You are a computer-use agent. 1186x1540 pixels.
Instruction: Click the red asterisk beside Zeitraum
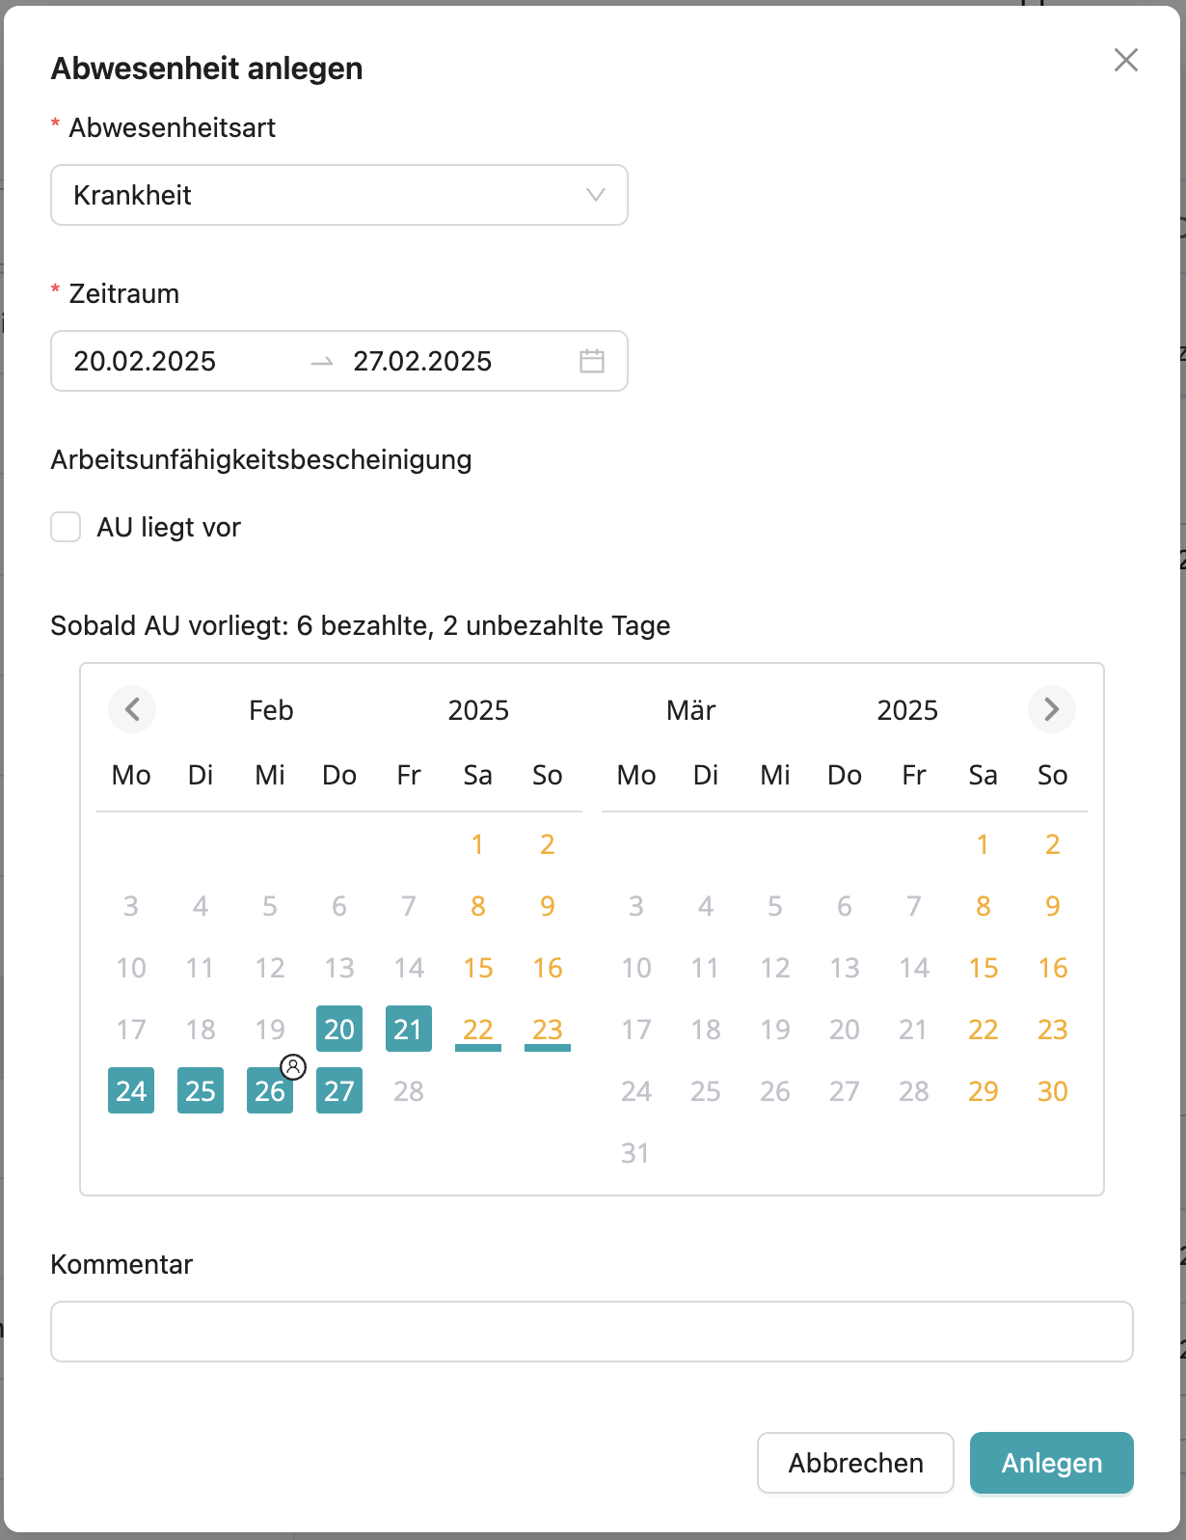(54, 292)
